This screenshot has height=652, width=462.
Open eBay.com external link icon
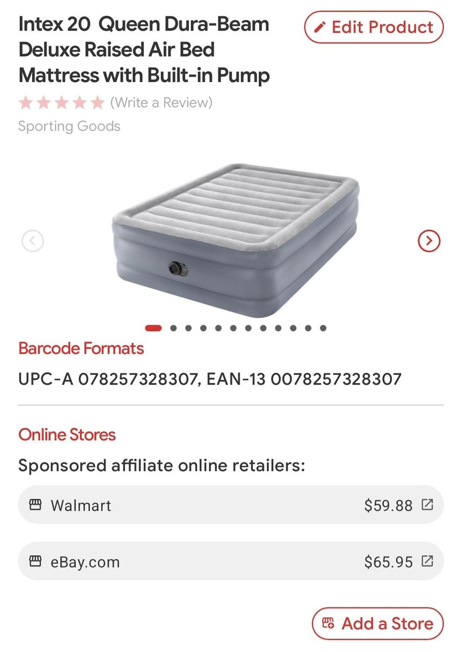(x=428, y=561)
